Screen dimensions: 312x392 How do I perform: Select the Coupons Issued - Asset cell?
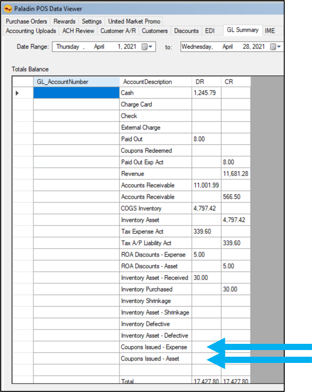pos(156,359)
